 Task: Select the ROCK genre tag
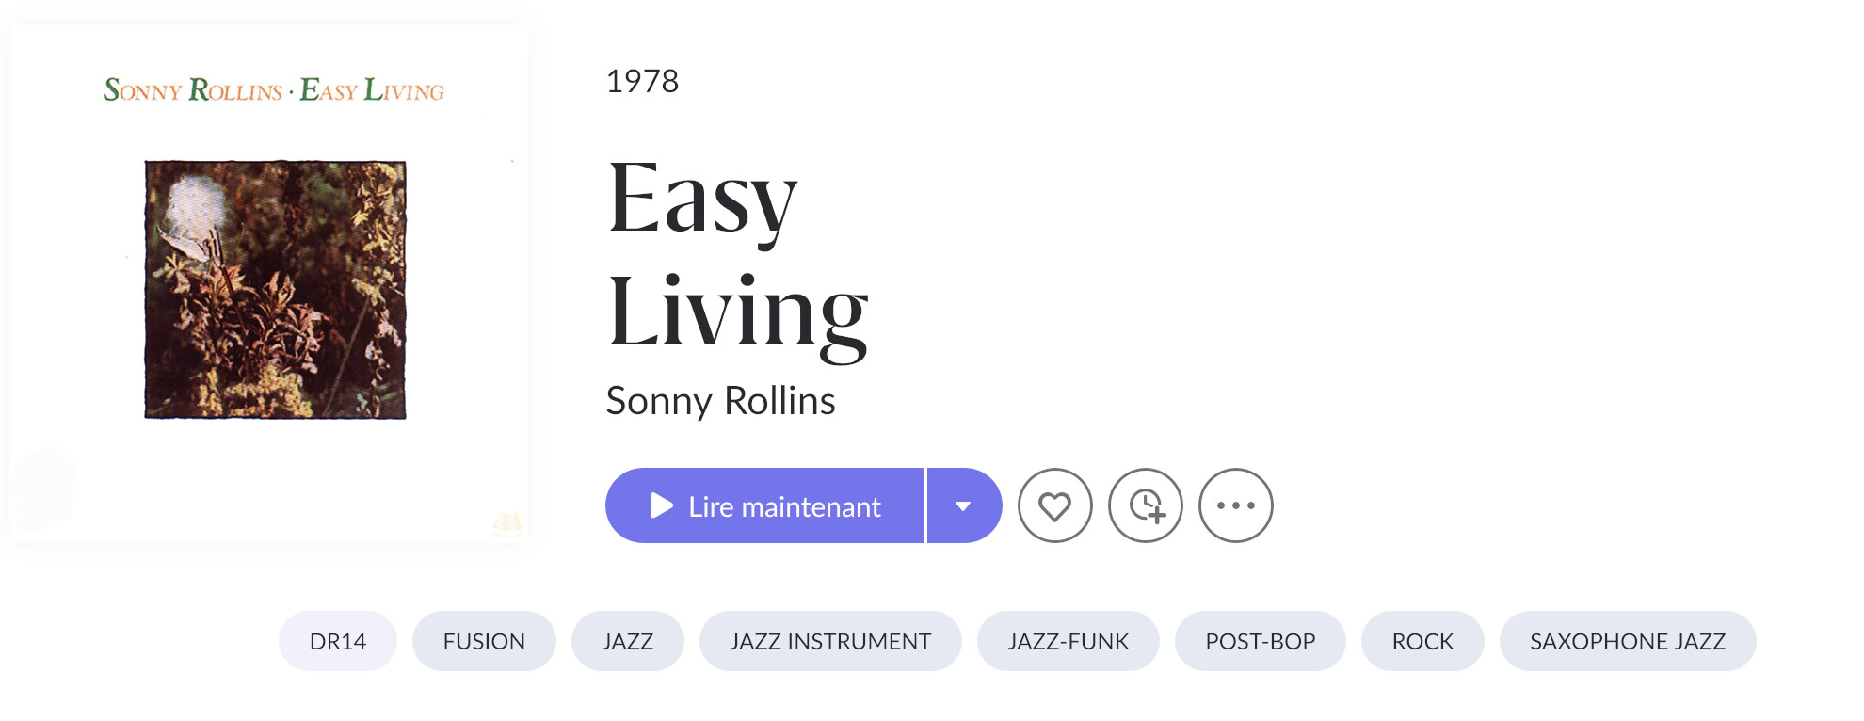1422,641
